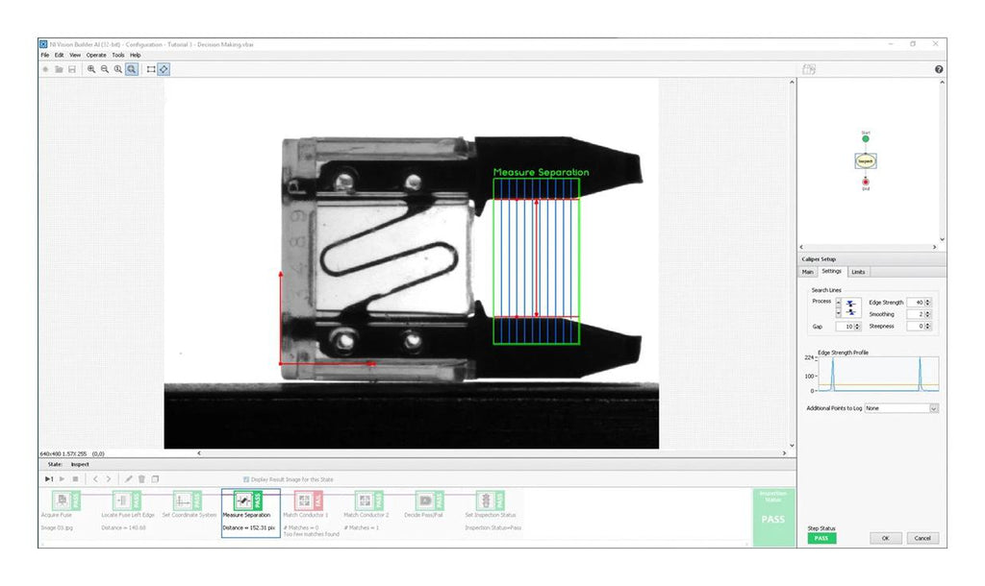Viewport: 985px width, 586px height.
Task: Select the Decide Pass/Fail step
Action: [x=429, y=501]
